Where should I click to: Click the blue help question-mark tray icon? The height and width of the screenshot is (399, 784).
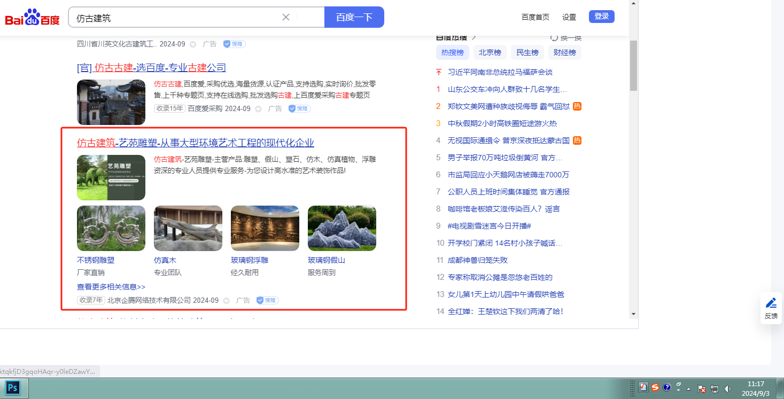pyautogui.click(x=666, y=388)
